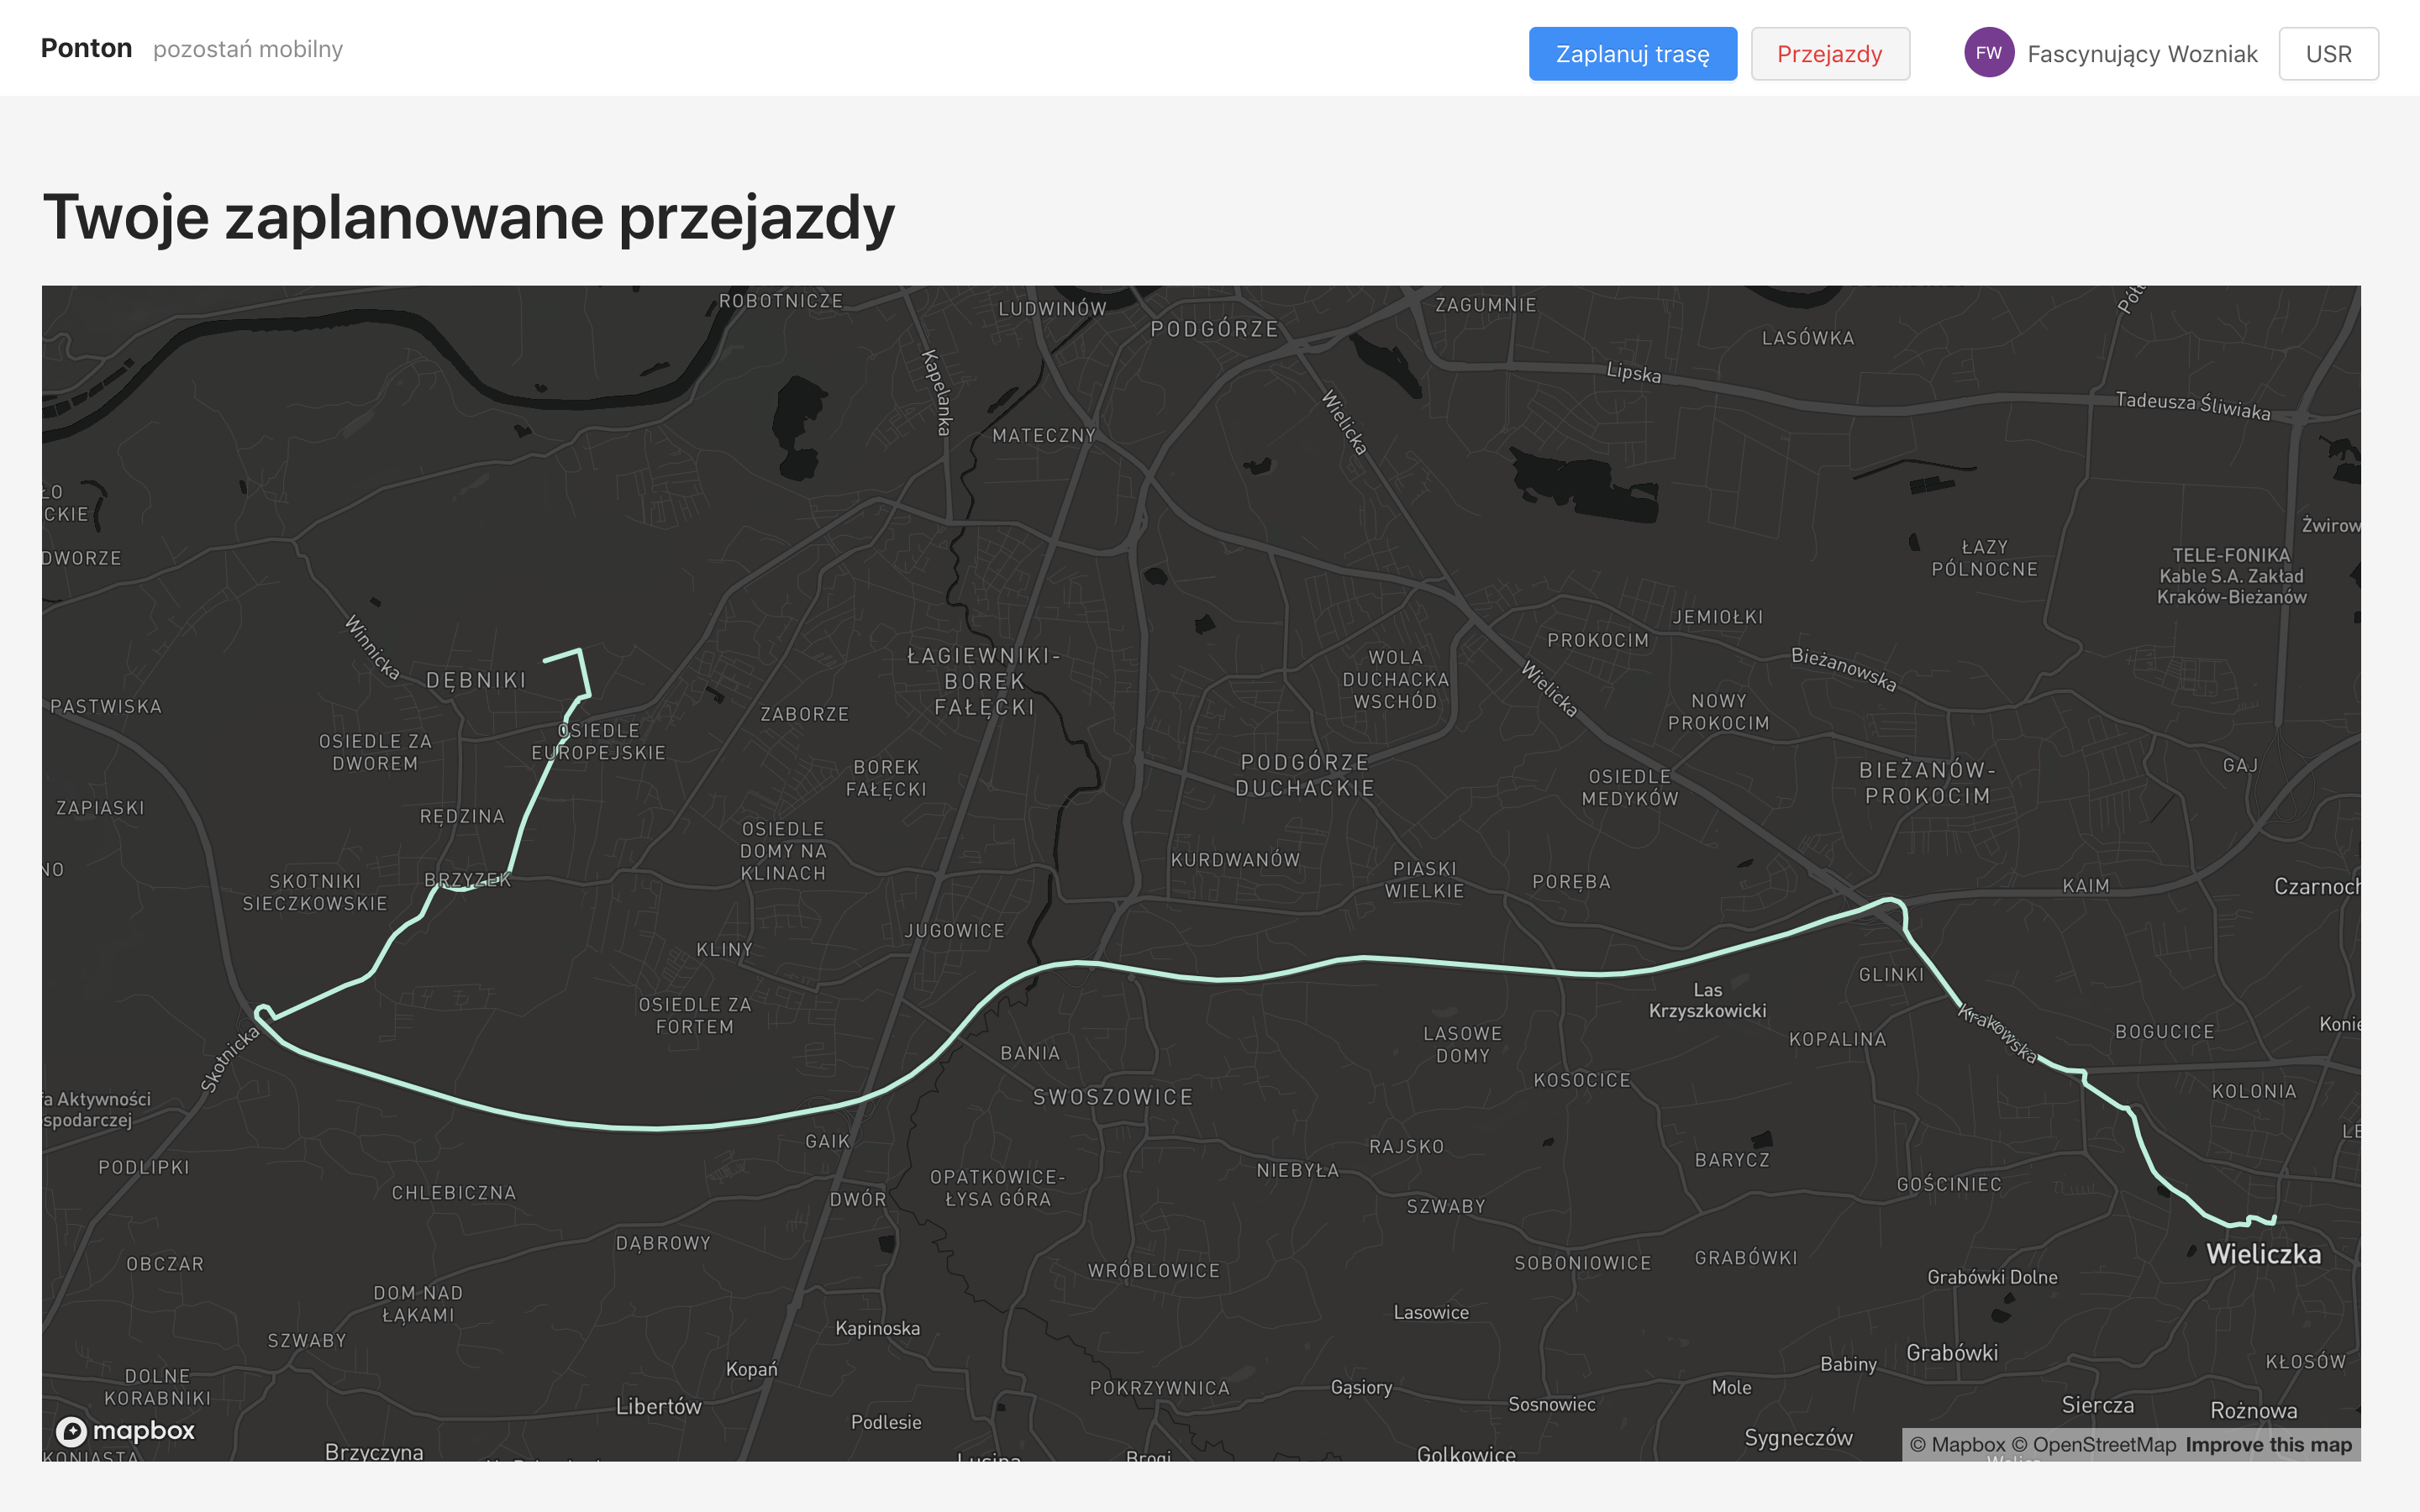Viewport: 2420px width, 1512px height.
Task: Click the Podgórze Duchackie label
Action: 1304,775
